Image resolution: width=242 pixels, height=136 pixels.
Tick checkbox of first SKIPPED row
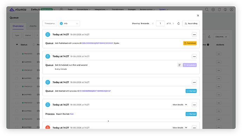point(17,62)
